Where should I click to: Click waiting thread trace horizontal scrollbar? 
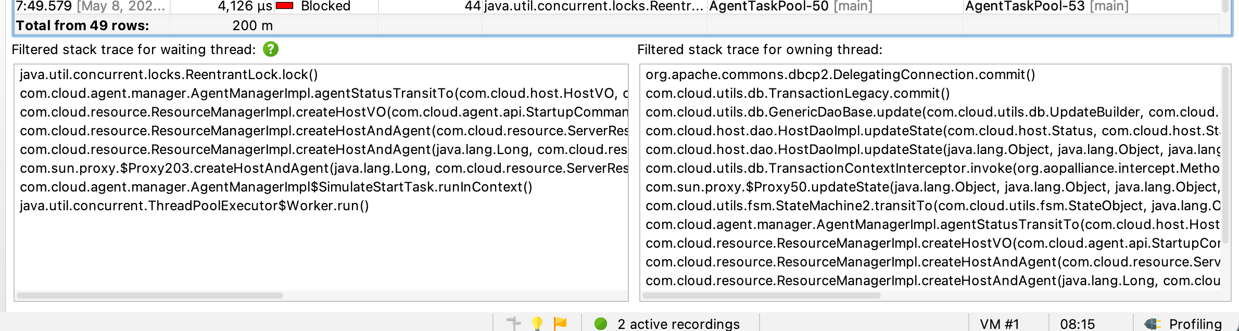point(150,296)
